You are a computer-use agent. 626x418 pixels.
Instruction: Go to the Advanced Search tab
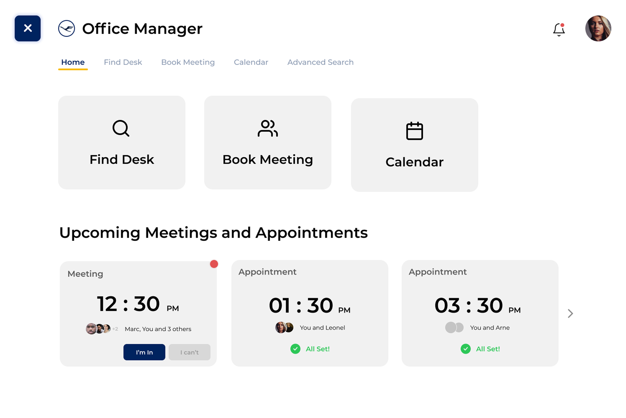(x=320, y=62)
